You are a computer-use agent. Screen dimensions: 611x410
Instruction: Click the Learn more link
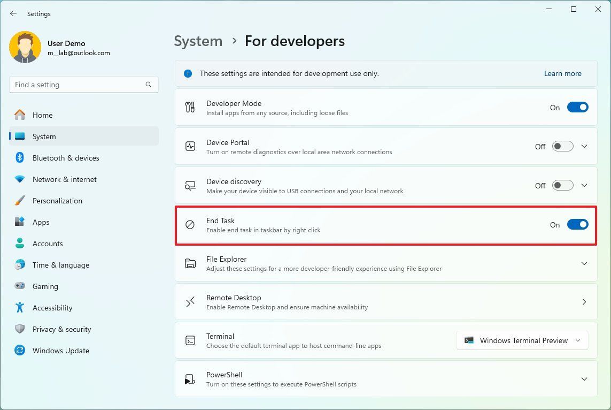coord(562,73)
